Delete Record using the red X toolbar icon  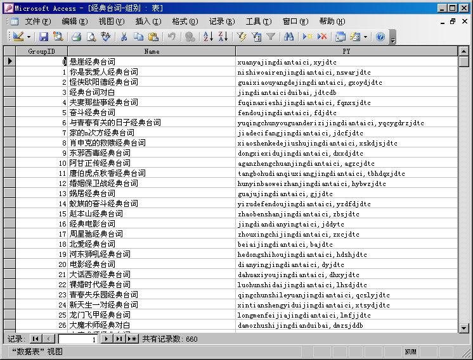click(322, 37)
